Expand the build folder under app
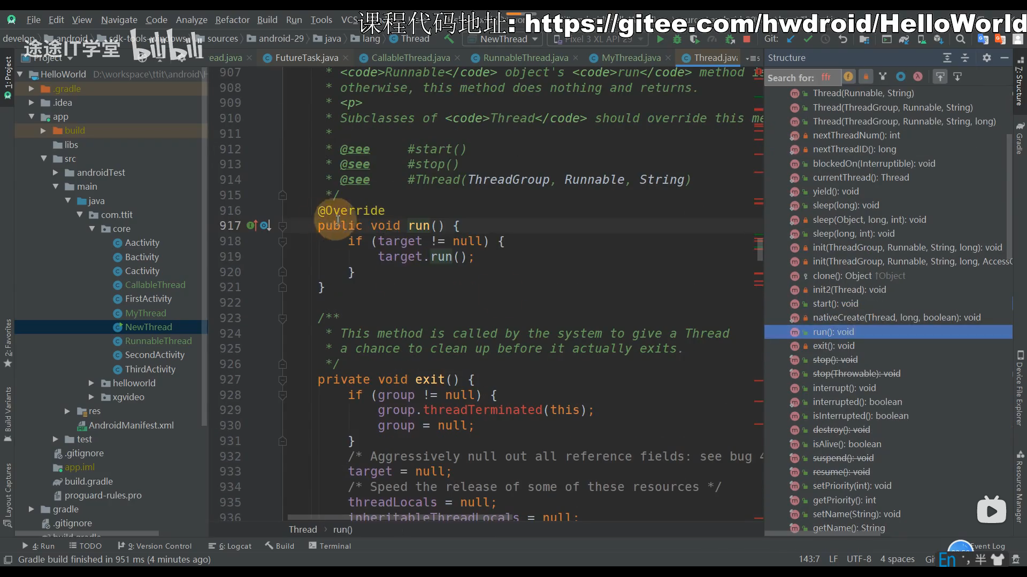Viewport: 1027px width, 577px height. pyautogui.click(x=43, y=130)
